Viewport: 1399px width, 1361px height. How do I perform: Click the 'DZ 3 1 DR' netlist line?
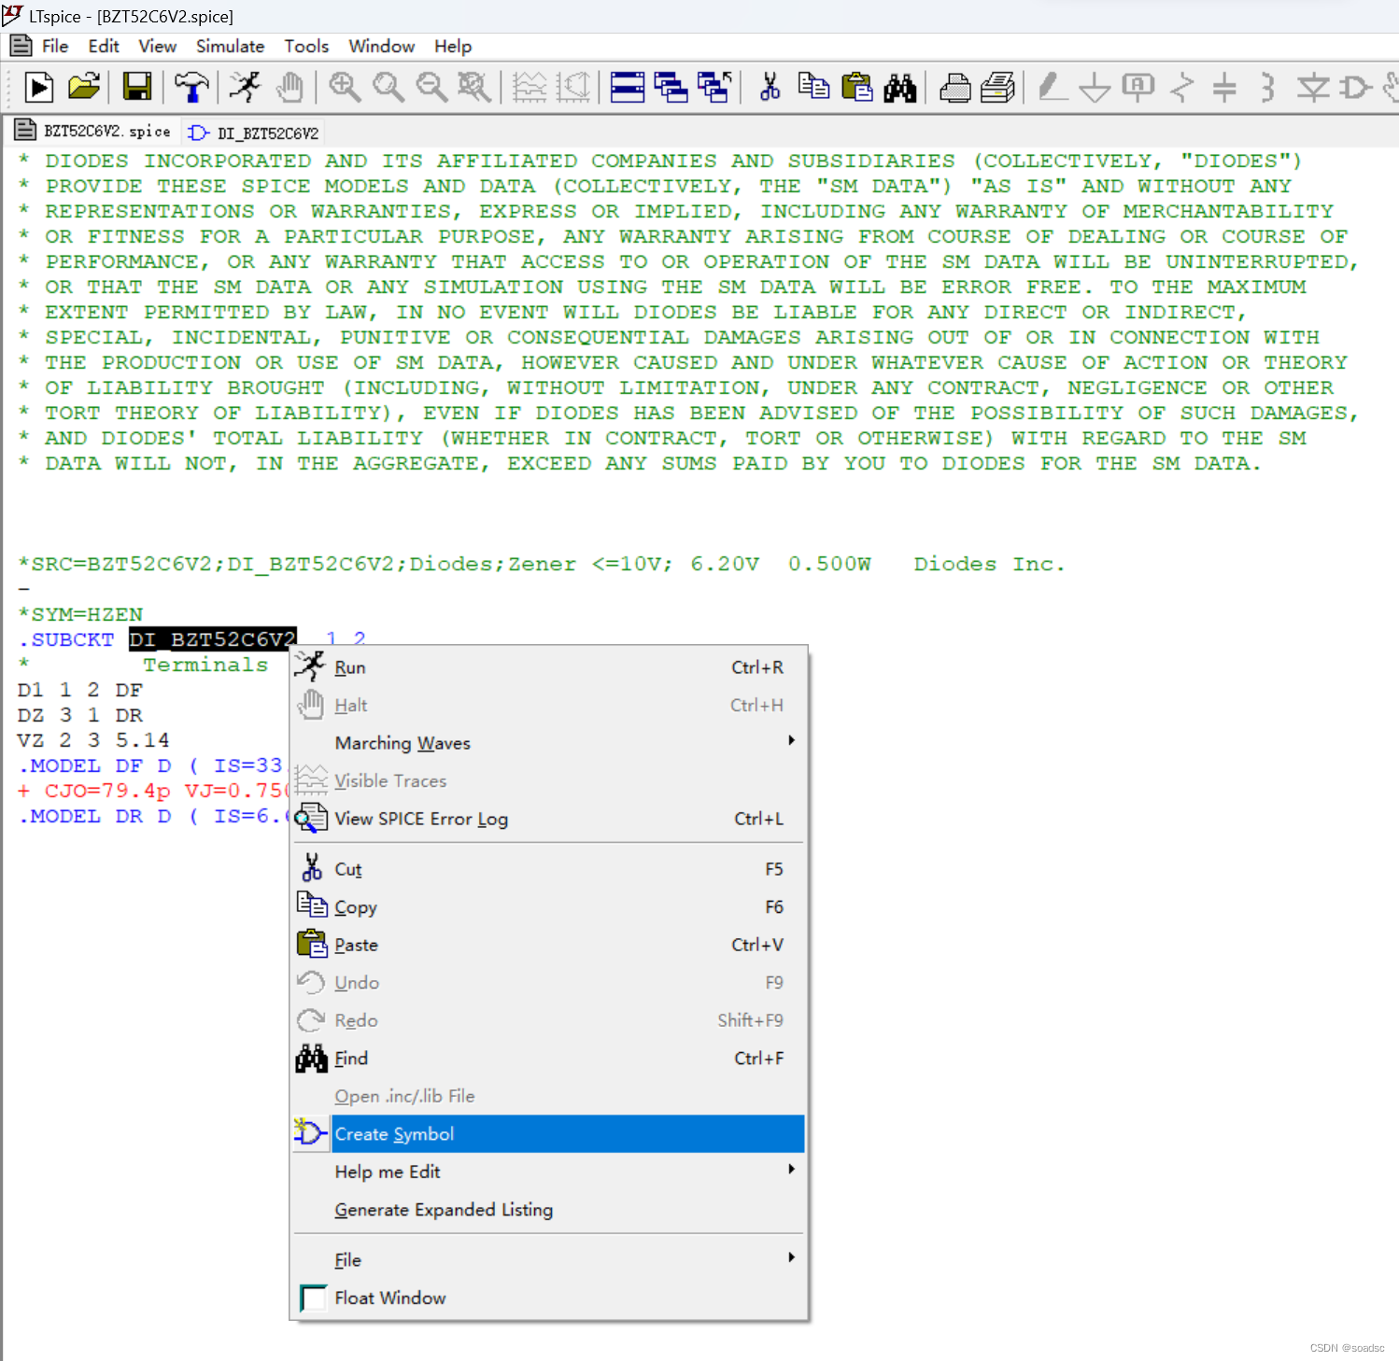click(x=80, y=715)
